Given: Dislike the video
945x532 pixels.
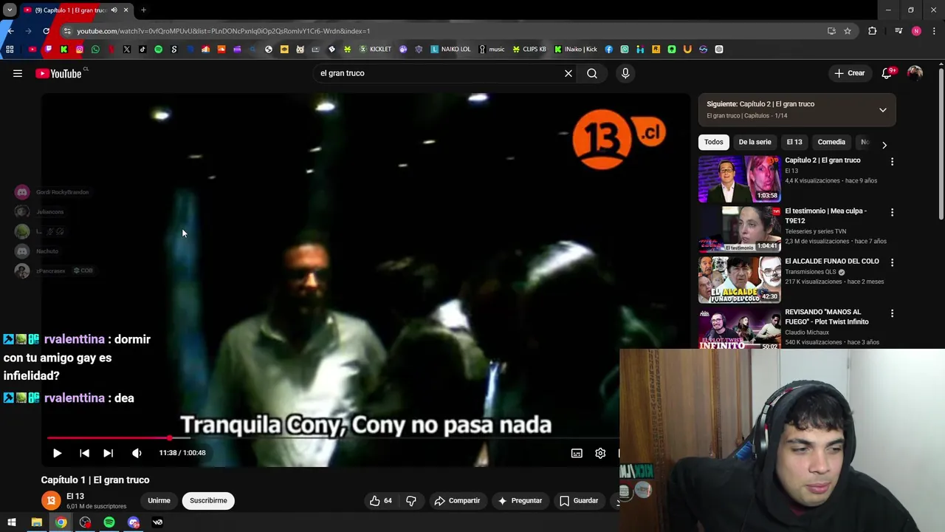Looking at the screenshot, I should click(x=411, y=501).
